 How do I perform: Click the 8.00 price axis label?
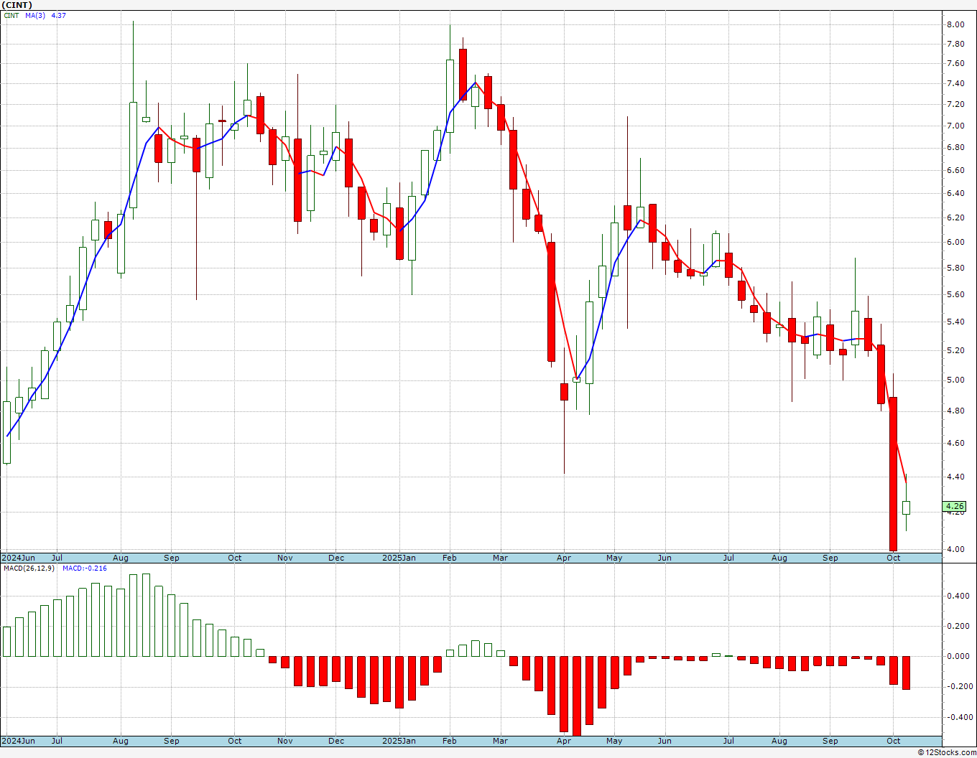coord(955,24)
